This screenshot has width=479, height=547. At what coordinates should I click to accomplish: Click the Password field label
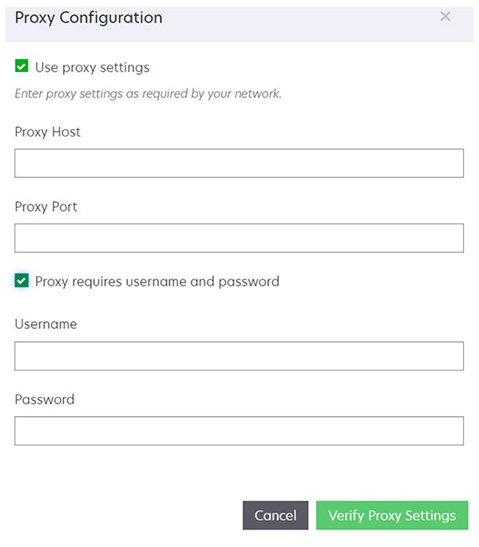44,399
